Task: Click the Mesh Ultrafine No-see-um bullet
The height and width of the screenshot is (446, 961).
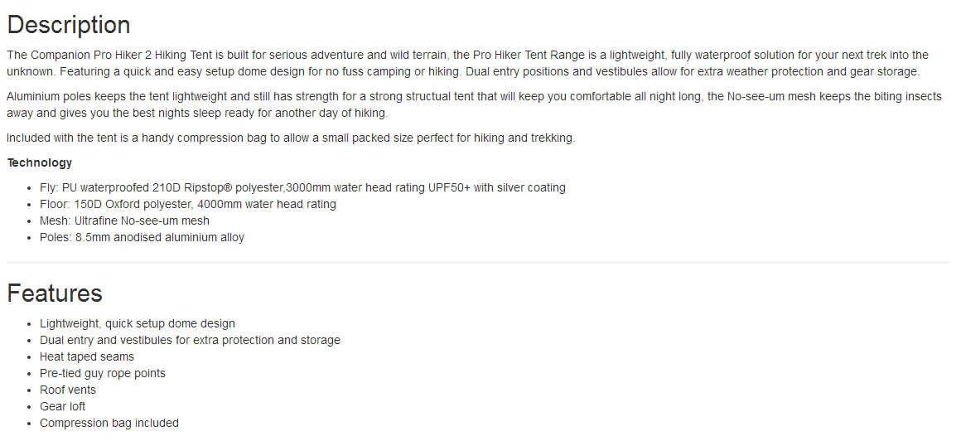Action: [124, 221]
